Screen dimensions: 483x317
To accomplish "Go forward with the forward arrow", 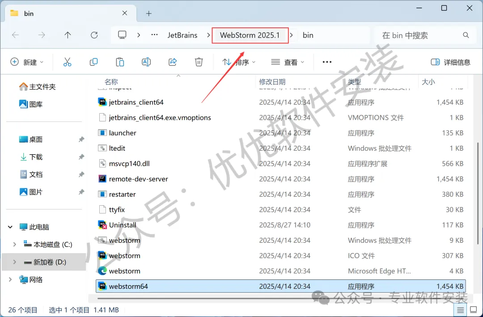I will (x=42, y=35).
